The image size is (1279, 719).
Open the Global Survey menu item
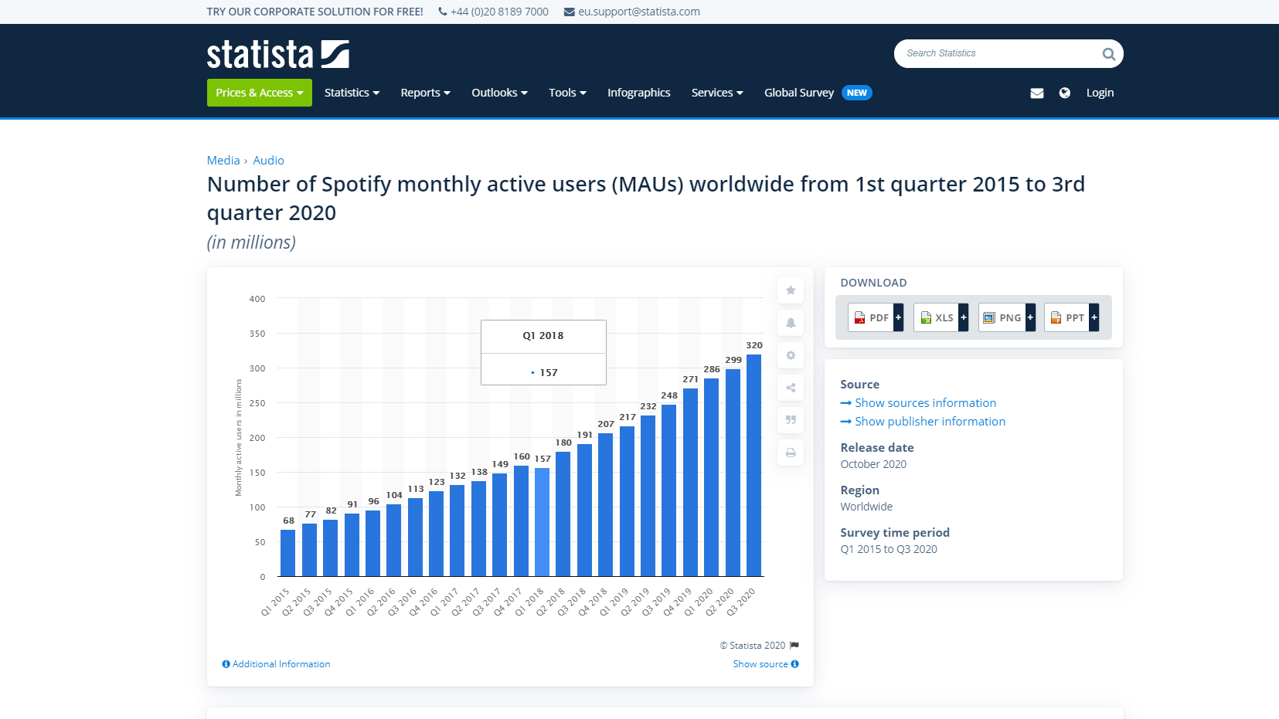click(x=799, y=93)
